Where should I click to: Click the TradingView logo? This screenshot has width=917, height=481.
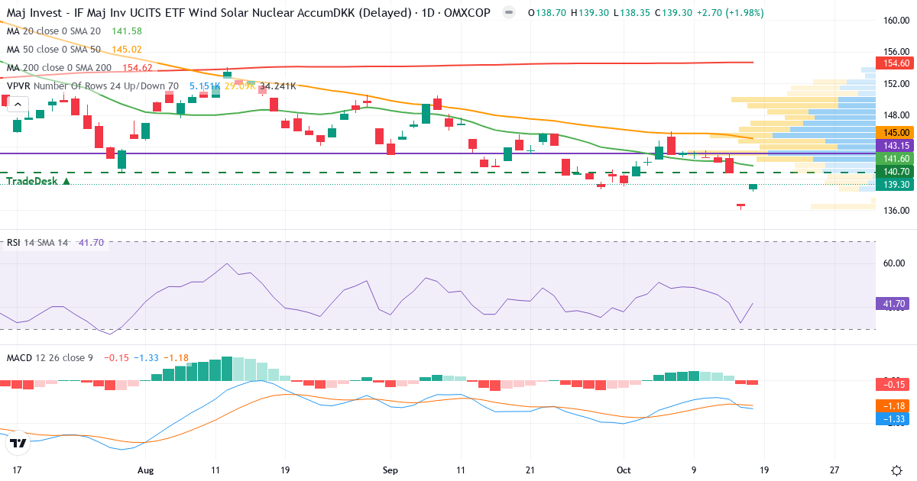point(18,442)
